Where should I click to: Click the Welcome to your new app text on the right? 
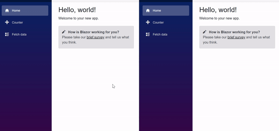pyautogui.click(x=219, y=18)
